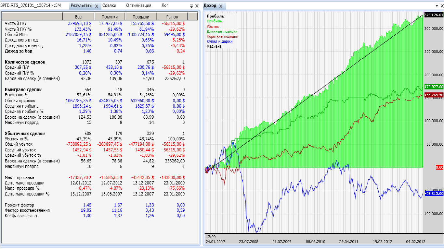Screen dimensions: 444x249
Task: Click the Общий MFE row label
Action: point(16,34)
